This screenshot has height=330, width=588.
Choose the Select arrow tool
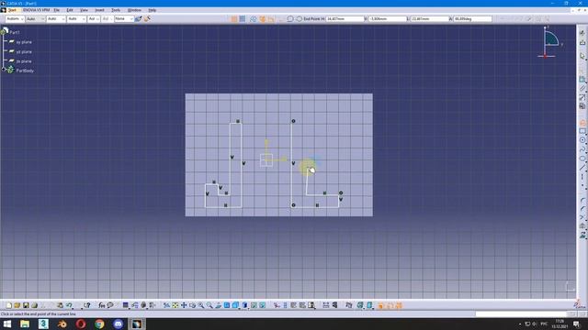click(582, 56)
